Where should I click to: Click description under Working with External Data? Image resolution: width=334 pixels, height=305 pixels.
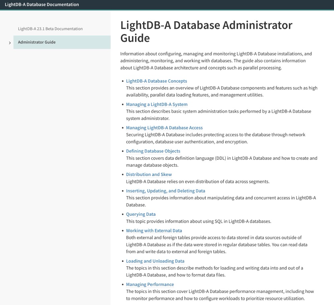(217, 245)
